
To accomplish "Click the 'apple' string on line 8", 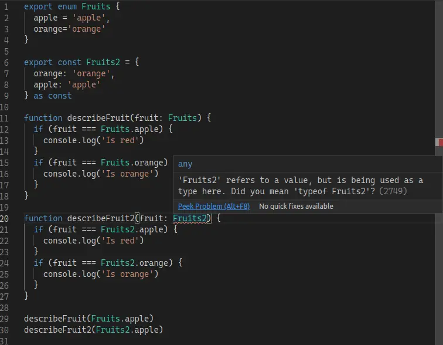I will tap(84, 84).
